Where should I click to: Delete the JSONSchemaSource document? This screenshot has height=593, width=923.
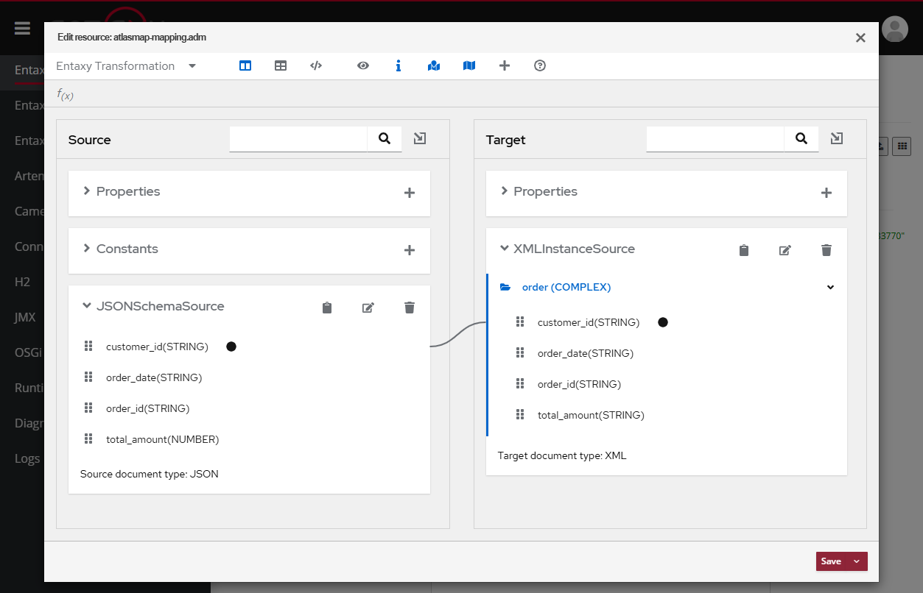(x=410, y=308)
